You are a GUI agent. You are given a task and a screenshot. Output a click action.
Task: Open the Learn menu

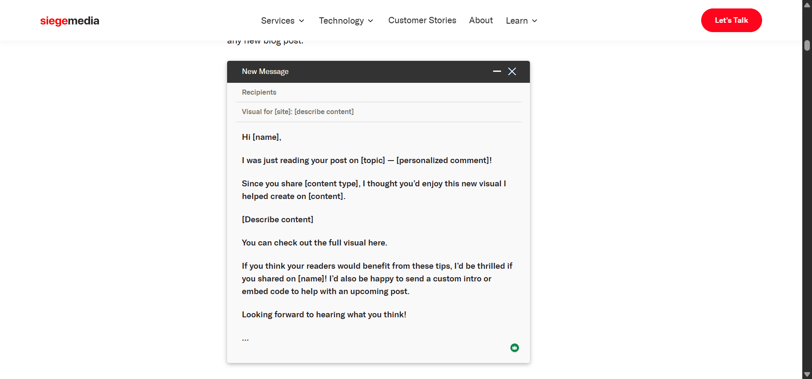516,21
